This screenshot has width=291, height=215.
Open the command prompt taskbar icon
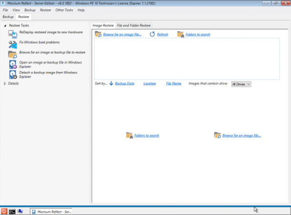[12, 211]
